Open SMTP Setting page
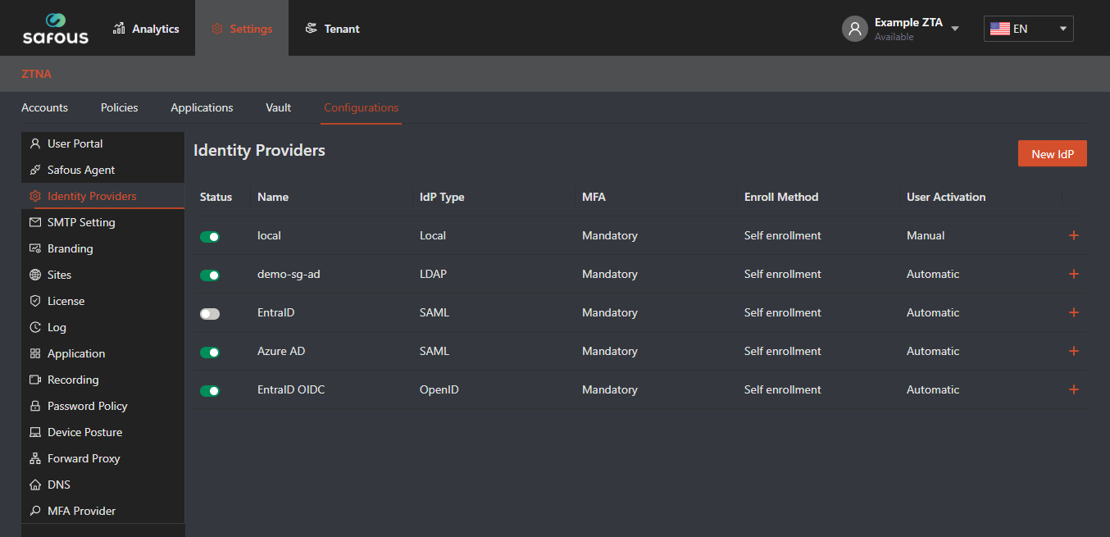This screenshot has width=1110, height=537. coord(102,222)
